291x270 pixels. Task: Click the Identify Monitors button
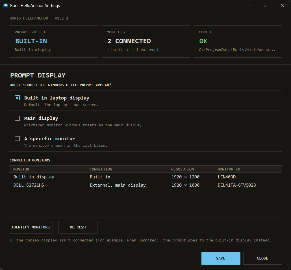31,227
